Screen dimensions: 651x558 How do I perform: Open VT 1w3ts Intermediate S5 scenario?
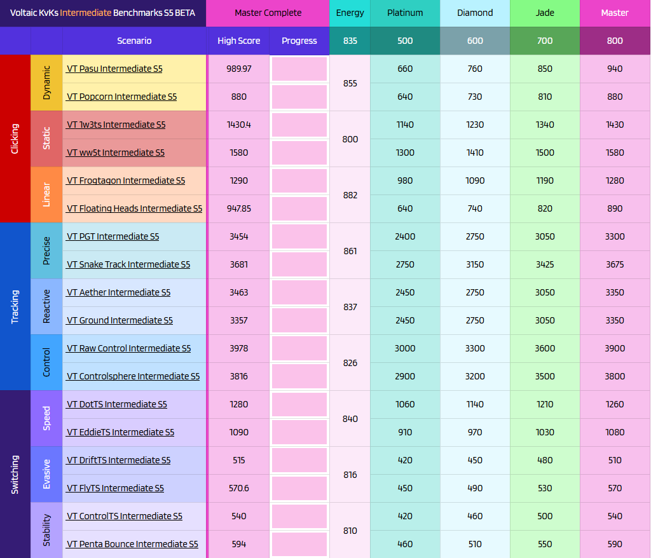tap(114, 125)
